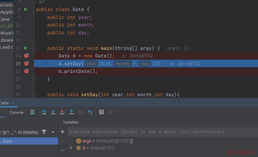The image size is (258, 157).
Task: Click Show Execution Point icon beside Console
Action: (32, 112)
